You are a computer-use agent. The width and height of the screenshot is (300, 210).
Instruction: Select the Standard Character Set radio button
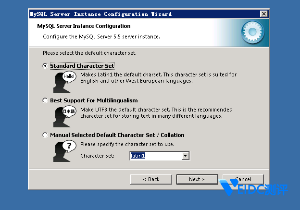pos(45,66)
